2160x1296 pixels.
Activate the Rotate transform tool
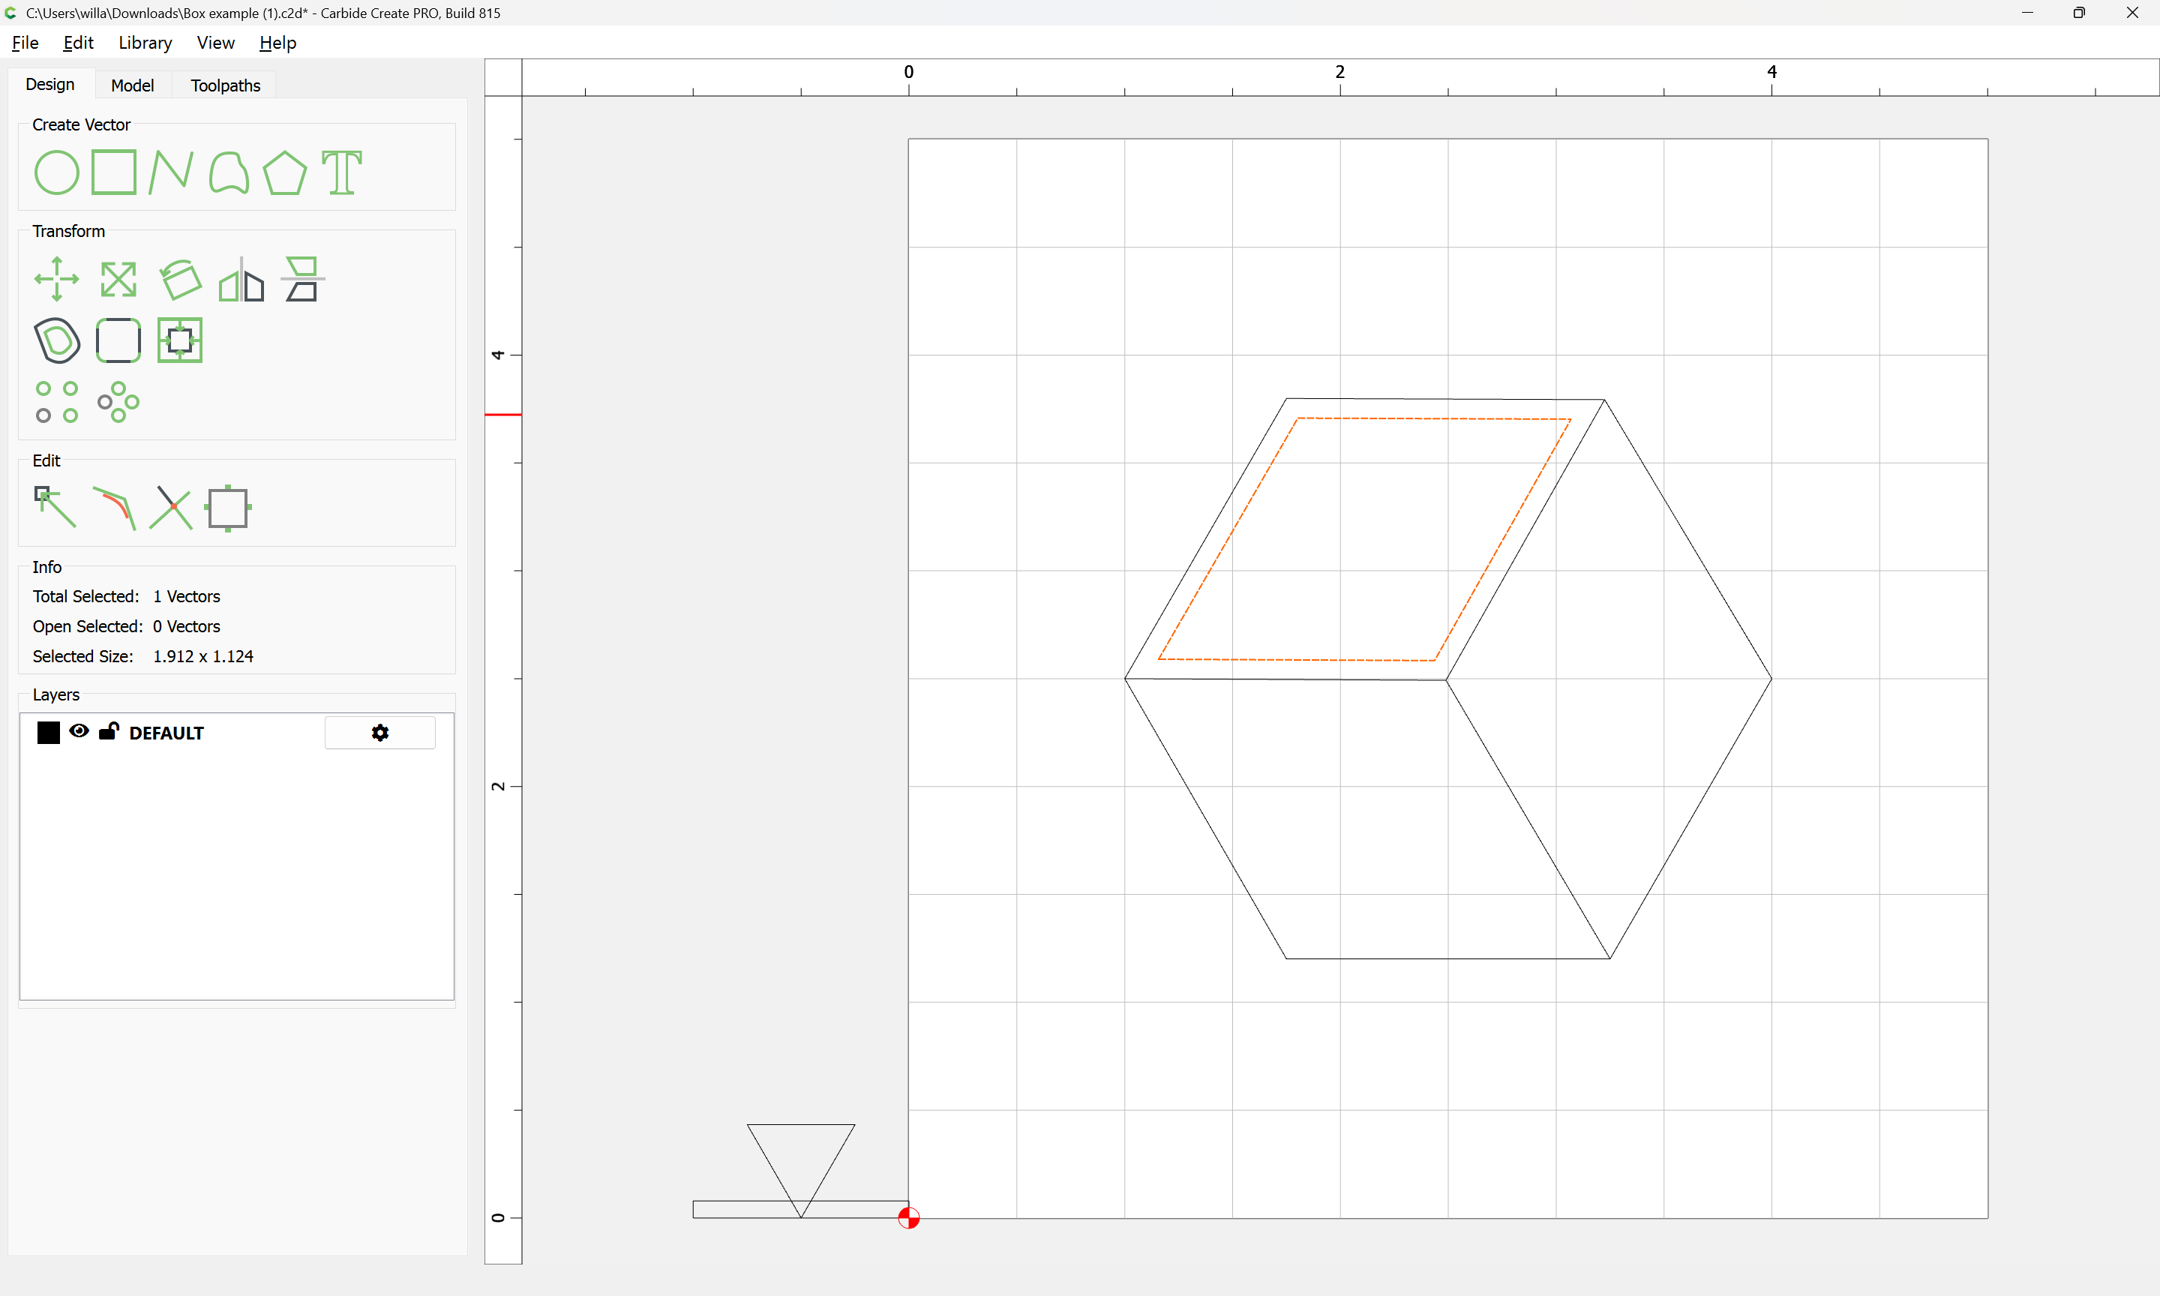pos(180,280)
